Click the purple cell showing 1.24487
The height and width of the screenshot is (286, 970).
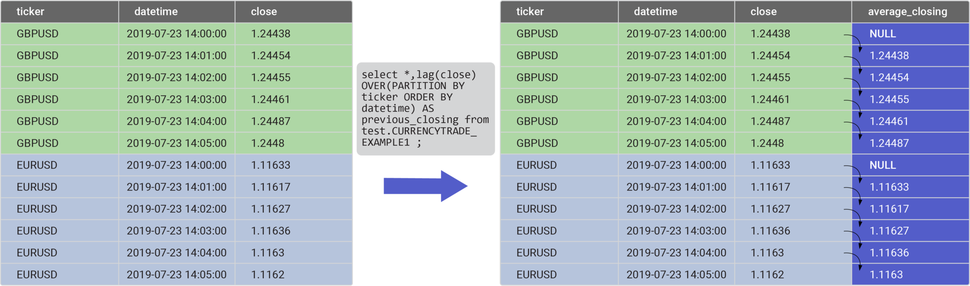pyautogui.click(x=910, y=143)
